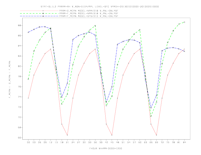Click y-axis tick label 84

point(20,46)
